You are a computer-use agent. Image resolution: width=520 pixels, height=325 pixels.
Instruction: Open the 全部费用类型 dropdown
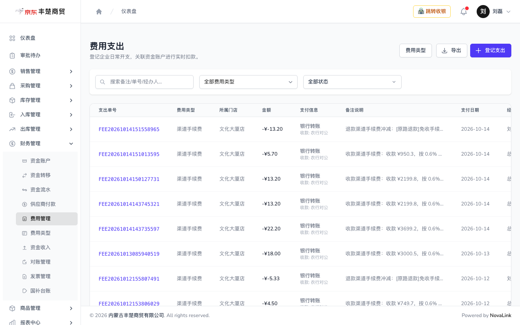click(248, 82)
